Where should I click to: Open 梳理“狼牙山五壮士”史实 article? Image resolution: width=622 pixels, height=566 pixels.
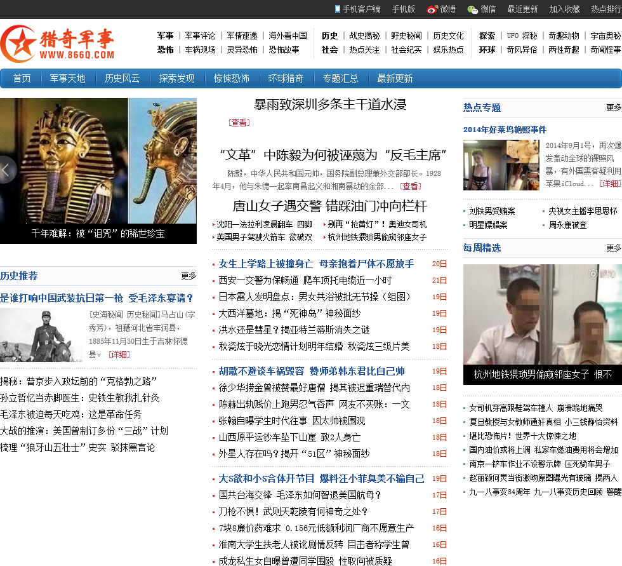(77, 448)
